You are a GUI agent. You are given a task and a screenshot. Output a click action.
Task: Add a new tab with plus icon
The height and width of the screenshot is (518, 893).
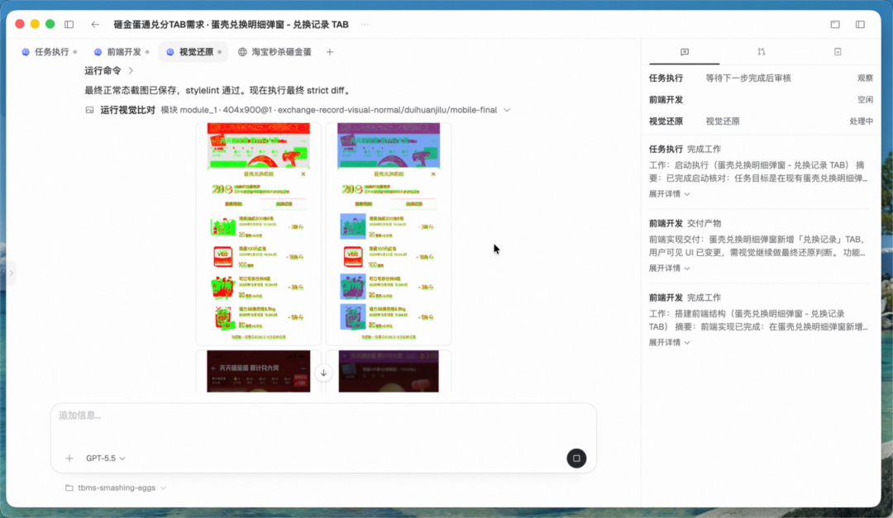pyautogui.click(x=330, y=52)
